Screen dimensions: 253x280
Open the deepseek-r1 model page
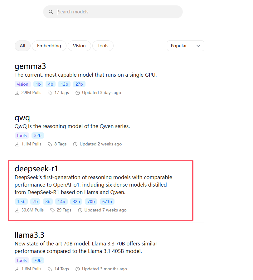pos(36,169)
